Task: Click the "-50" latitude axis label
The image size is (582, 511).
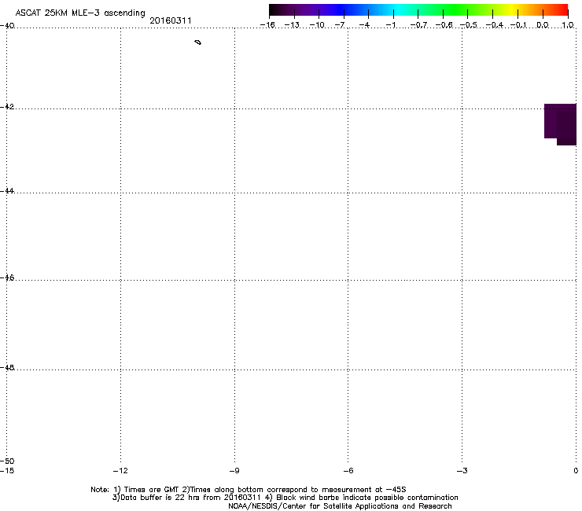Action: pos(7,461)
